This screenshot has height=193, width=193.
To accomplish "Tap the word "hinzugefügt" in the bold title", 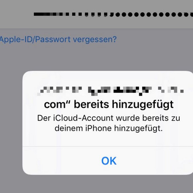I will tap(143, 105).
